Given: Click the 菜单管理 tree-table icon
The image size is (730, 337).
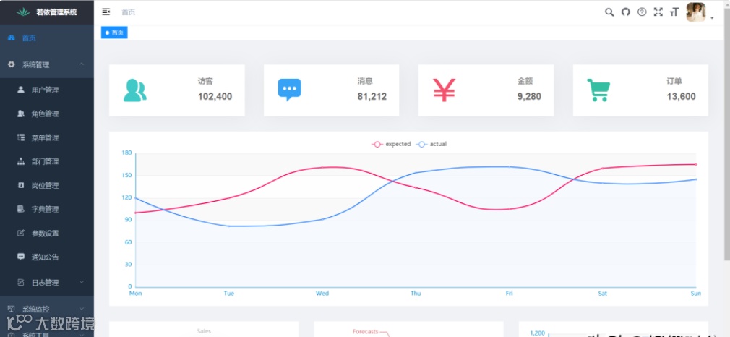Looking at the screenshot, I should coord(21,137).
